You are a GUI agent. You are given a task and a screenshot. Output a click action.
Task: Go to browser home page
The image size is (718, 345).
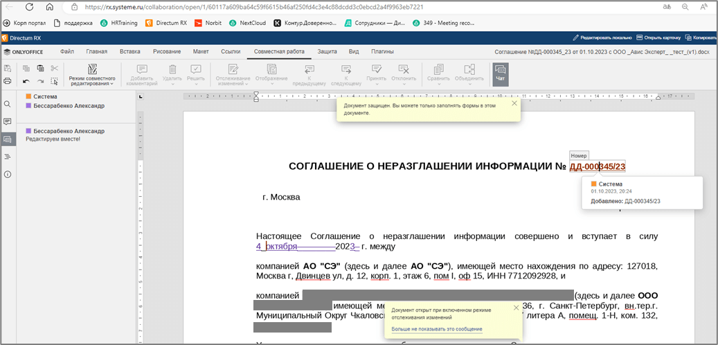point(50,8)
